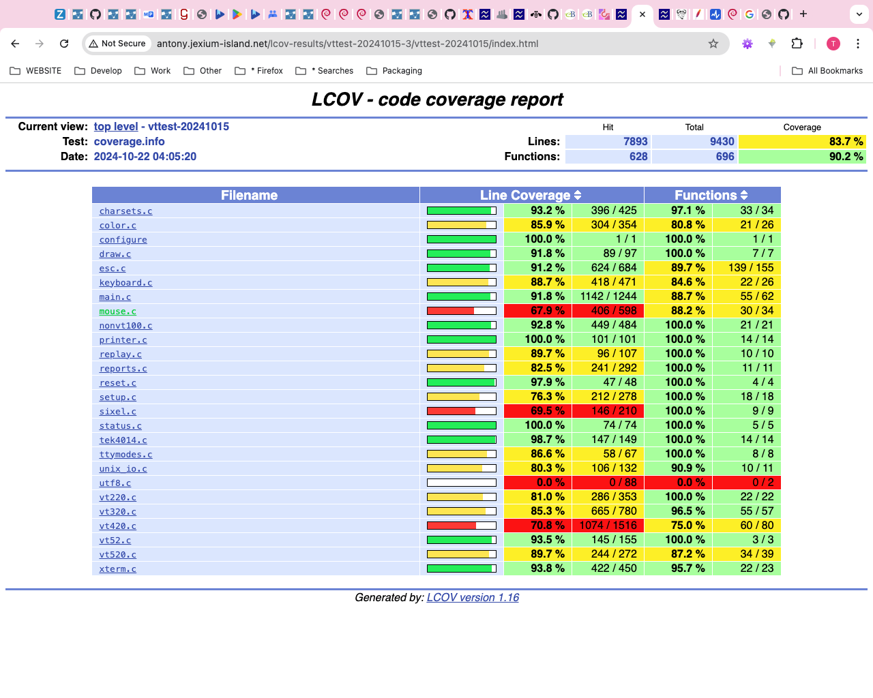Click the browser back arrow
Viewport: 873px width, 698px height.
15,44
